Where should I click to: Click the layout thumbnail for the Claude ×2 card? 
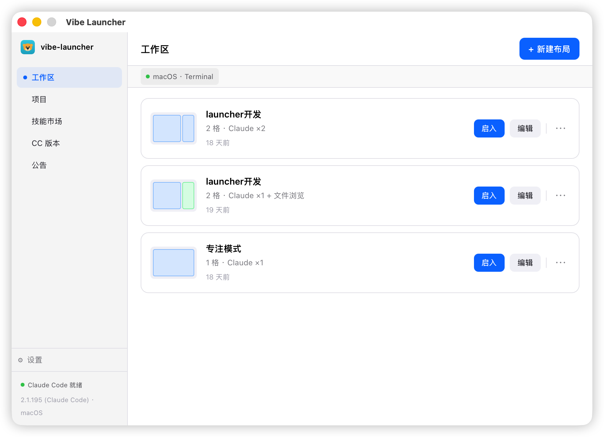[174, 128]
